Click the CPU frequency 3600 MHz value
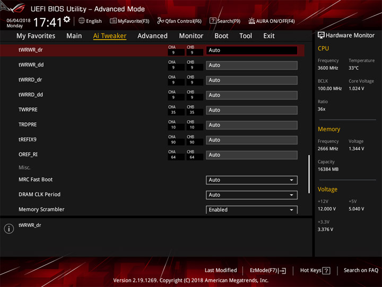The width and height of the screenshot is (382, 287). tap(328, 68)
